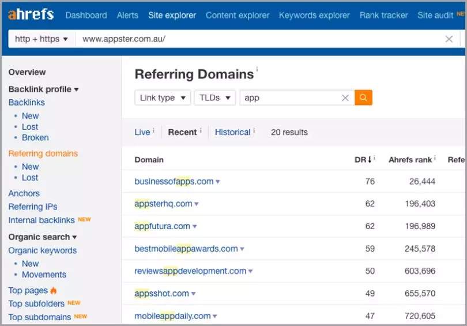467x326 pixels.
Task: Sort by the DR column header
Action: [363, 160]
